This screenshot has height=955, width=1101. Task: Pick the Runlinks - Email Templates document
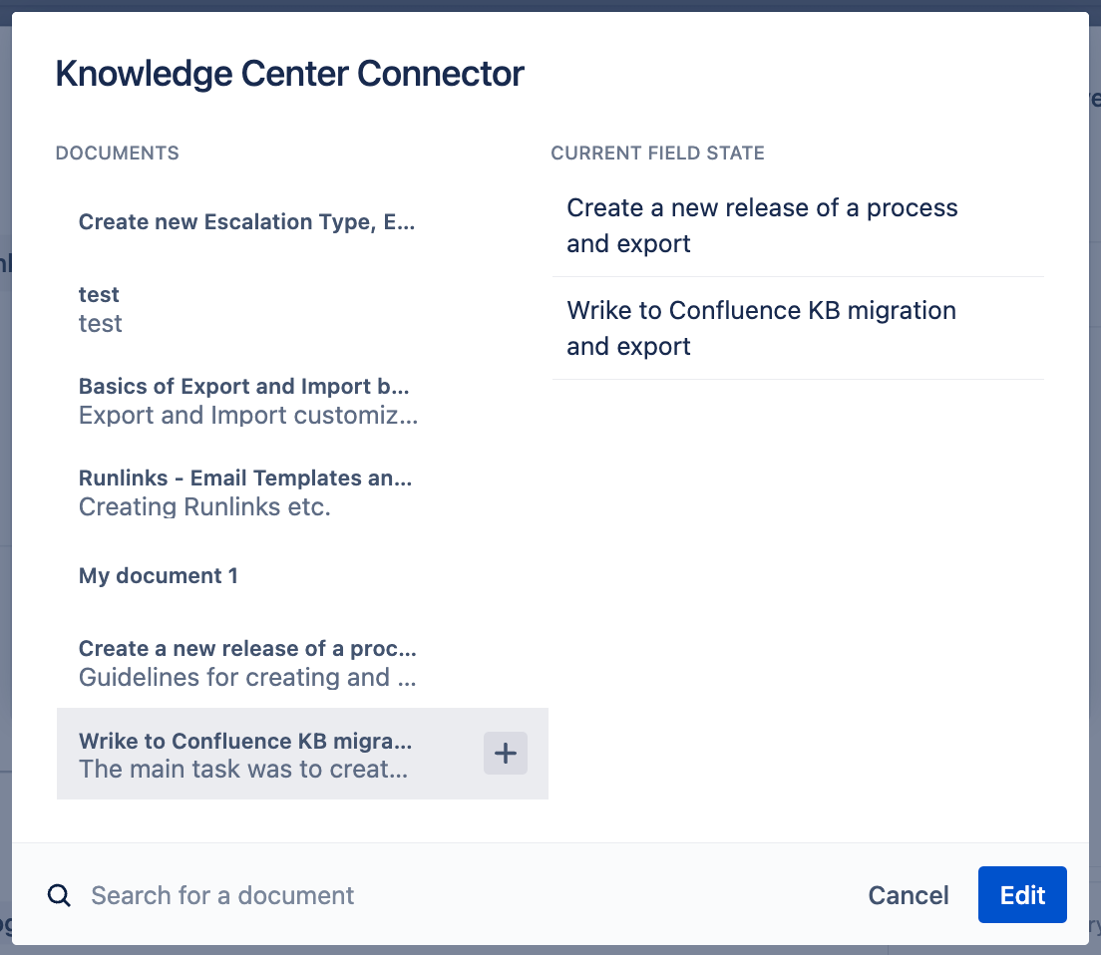(302, 492)
